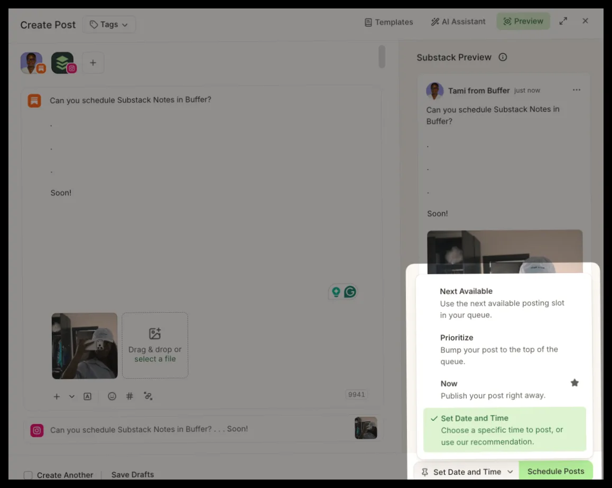
Task: Choose Now to publish right away
Action: point(504,389)
